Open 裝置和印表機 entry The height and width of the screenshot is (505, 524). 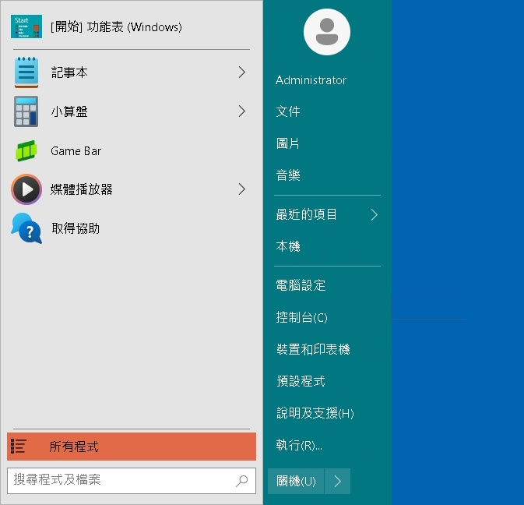click(x=312, y=349)
